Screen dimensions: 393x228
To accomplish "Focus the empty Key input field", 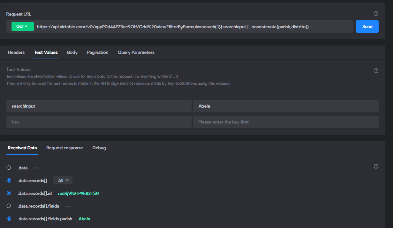I will click(x=99, y=122).
